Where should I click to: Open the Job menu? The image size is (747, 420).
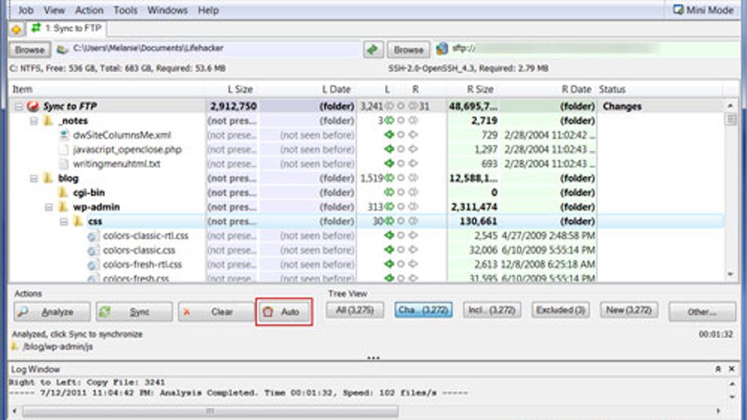coord(26,10)
